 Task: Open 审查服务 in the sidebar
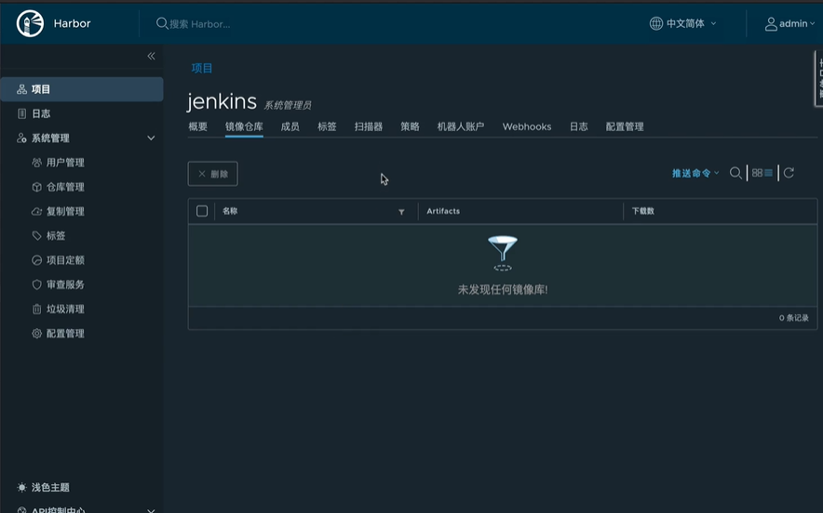click(65, 284)
